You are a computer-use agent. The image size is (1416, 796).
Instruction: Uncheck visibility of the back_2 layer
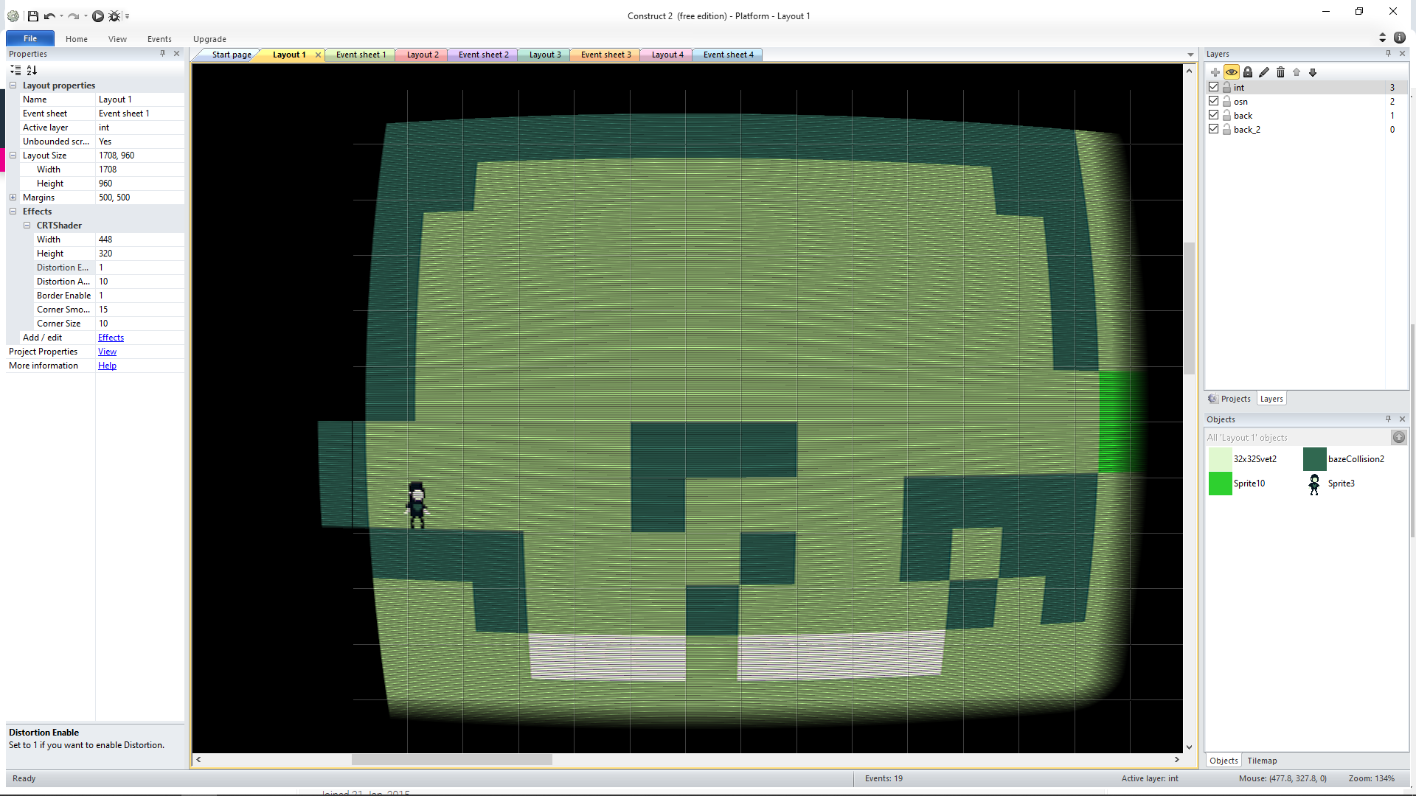(x=1213, y=130)
